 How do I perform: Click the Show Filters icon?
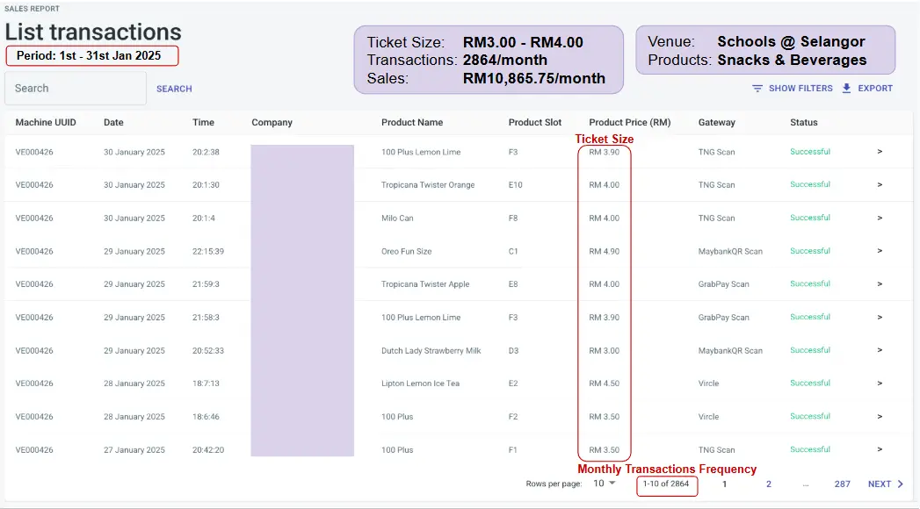point(757,89)
